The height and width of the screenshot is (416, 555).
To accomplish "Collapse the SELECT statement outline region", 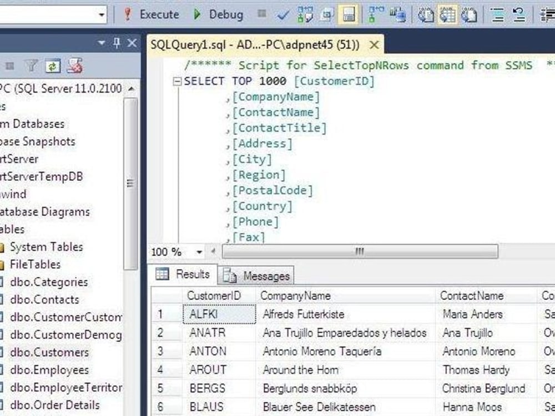I will pos(176,82).
